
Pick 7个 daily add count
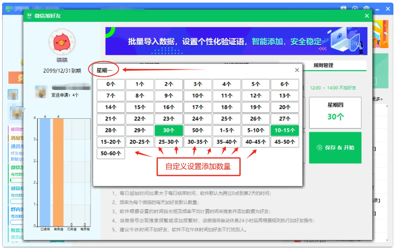click(x=110, y=96)
